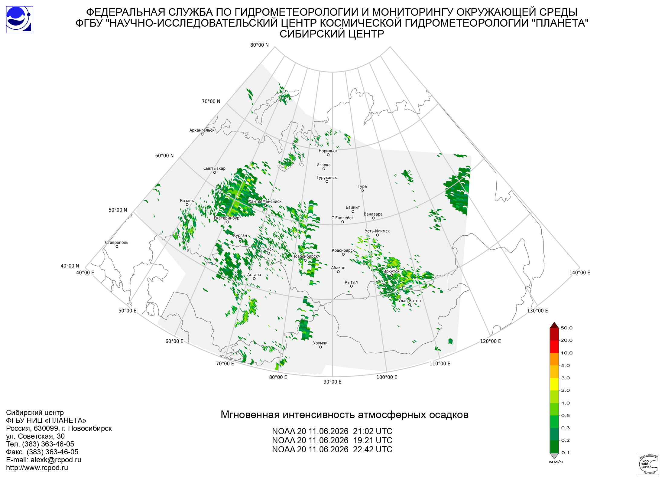This screenshot has width=665, height=484.
Task: Click the Novosibirsk city marker
Action: pyautogui.click(x=305, y=260)
